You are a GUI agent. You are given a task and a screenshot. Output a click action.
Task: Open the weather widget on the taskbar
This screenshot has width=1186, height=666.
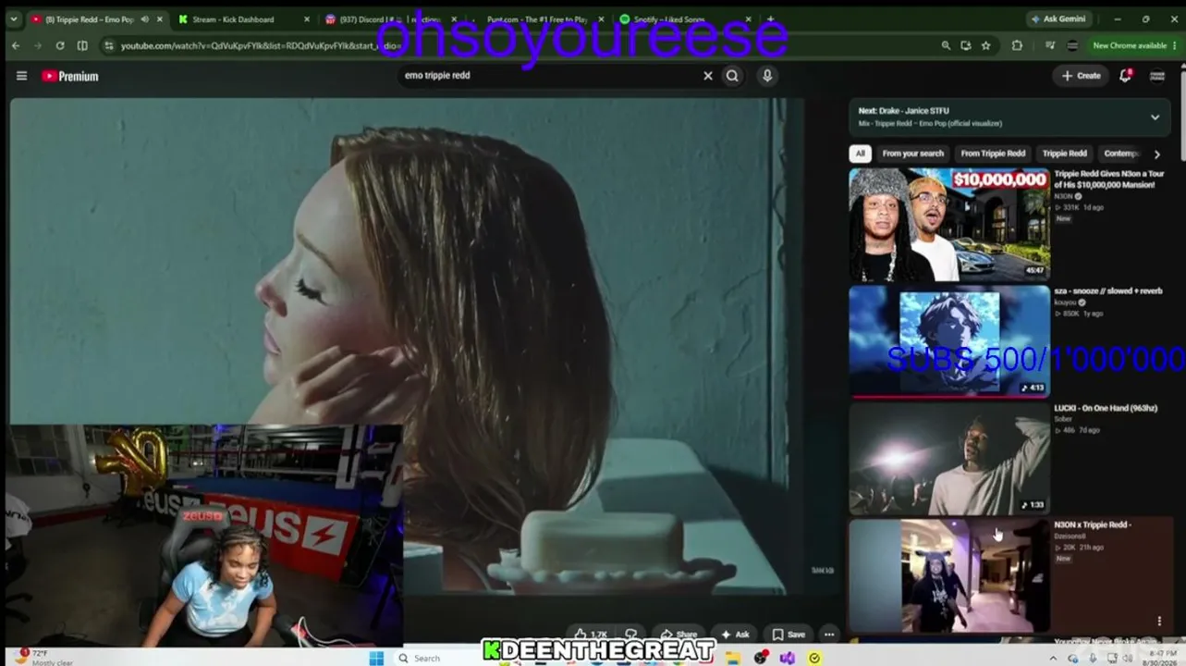pos(44,657)
